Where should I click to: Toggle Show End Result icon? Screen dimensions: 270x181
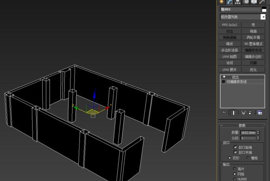point(233,113)
